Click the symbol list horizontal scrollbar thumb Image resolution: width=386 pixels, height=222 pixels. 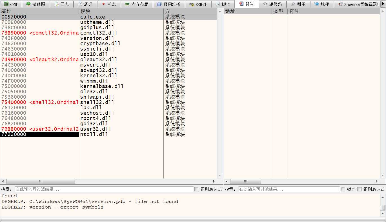[x=245, y=182]
